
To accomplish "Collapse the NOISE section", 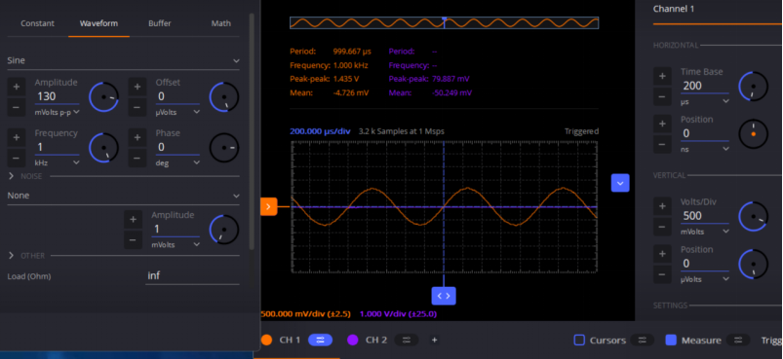I will [x=12, y=176].
